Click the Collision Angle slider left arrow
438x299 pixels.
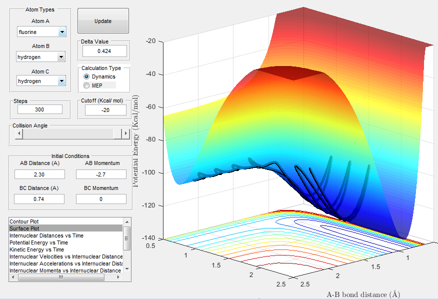click(19, 134)
